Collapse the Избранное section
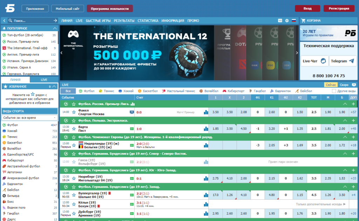359x221 pixels. point(54,87)
